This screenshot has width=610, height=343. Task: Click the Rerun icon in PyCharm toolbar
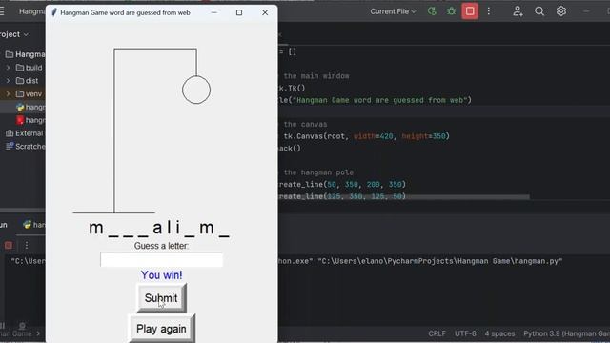point(432,11)
